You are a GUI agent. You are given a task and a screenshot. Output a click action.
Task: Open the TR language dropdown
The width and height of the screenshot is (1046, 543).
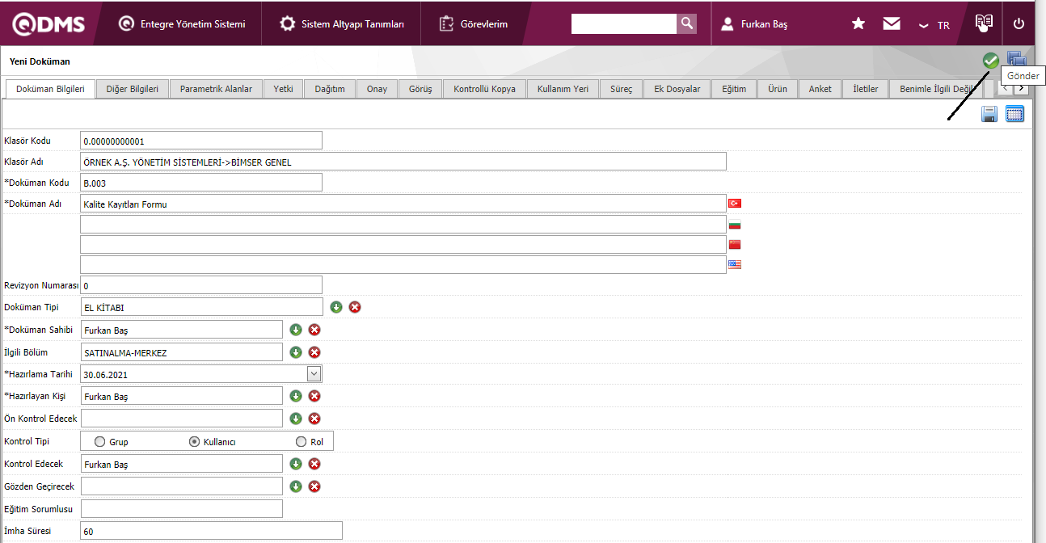pyautogui.click(x=934, y=25)
